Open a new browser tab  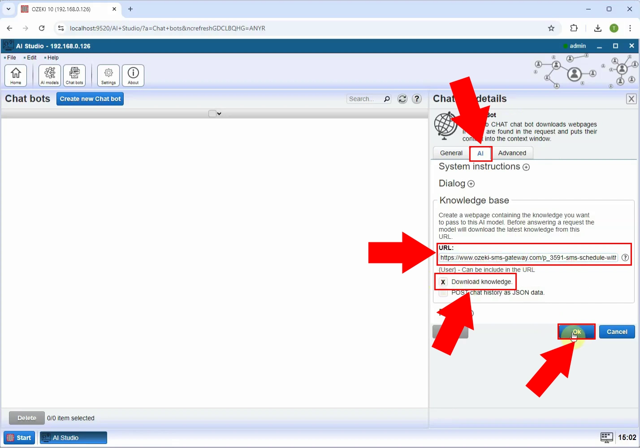(130, 9)
